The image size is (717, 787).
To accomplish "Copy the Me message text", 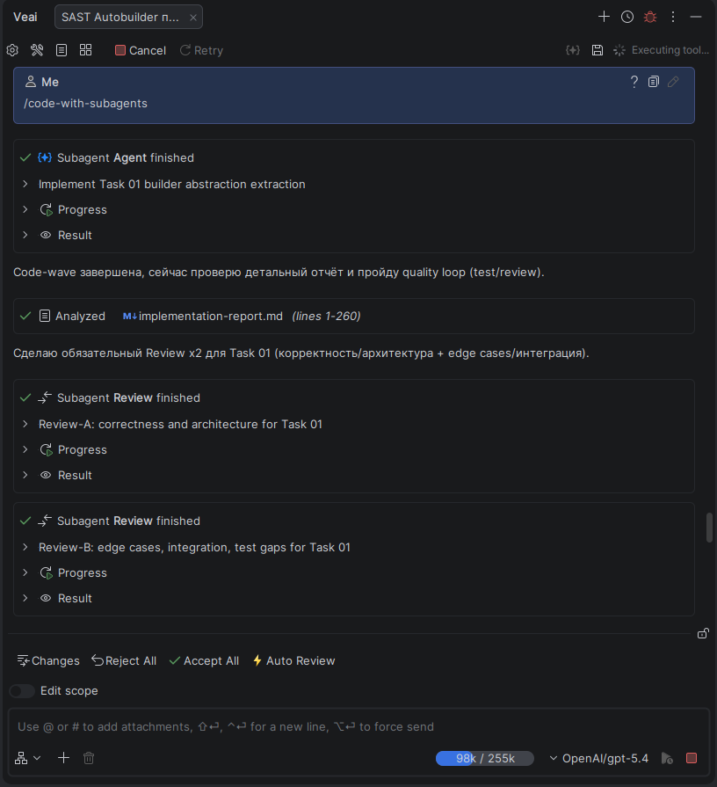I will pos(654,82).
